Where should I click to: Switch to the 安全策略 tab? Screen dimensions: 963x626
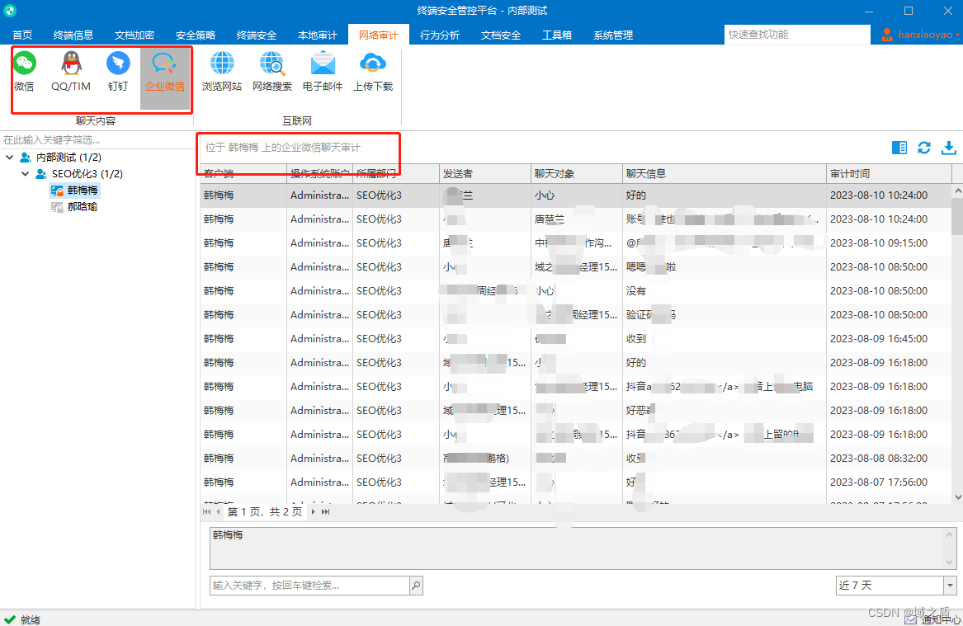(x=196, y=35)
